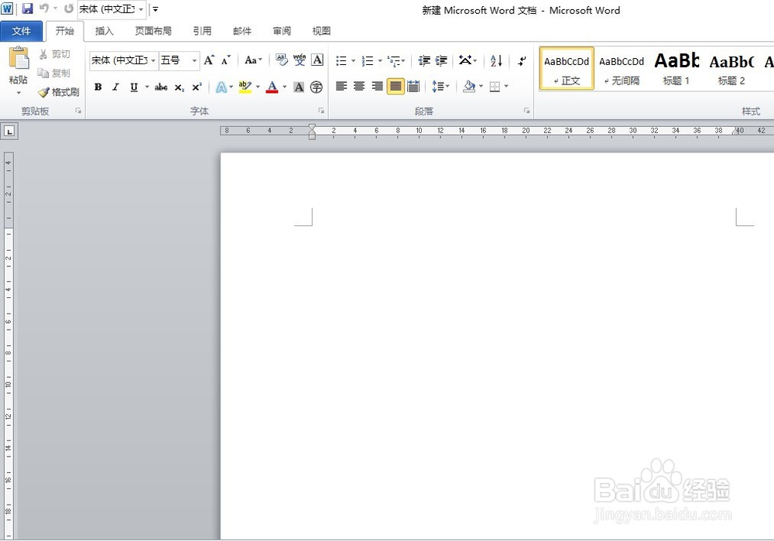
Task: Undo the last action
Action: click(x=44, y=9)
